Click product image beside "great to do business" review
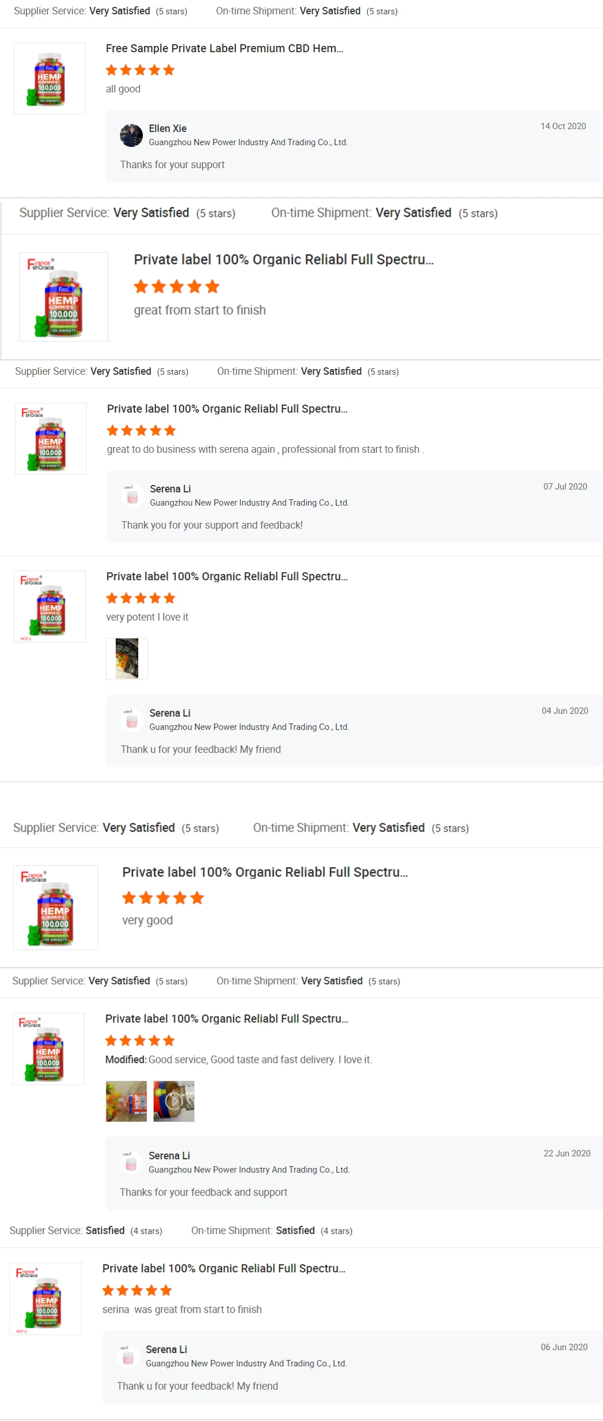The height and width of the screenshot is (1421, 603). pyautogui.click(x=50, y=439)
